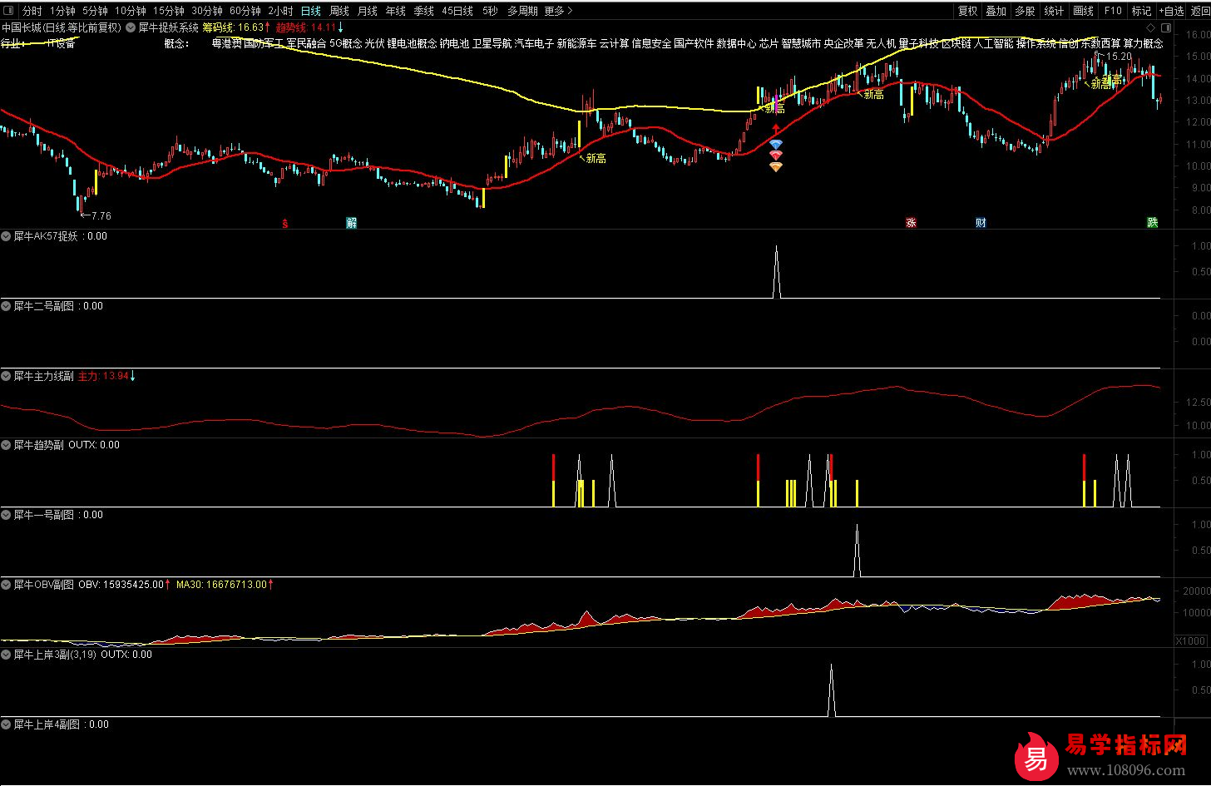Select the 60分钟 period
This screenshot has width=1211, height=786.
click(245, 11)
